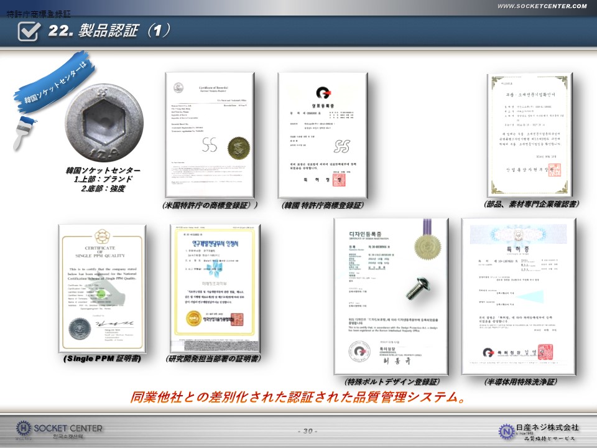Open the US trademark registration certificate image
The height and width of the screenshot is (448, 597).
point(210,134)
